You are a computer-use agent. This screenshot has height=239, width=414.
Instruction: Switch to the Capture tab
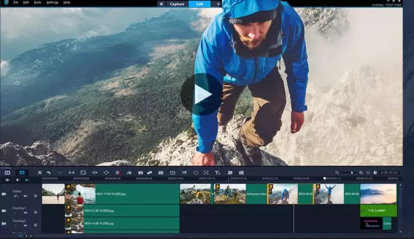177,4
